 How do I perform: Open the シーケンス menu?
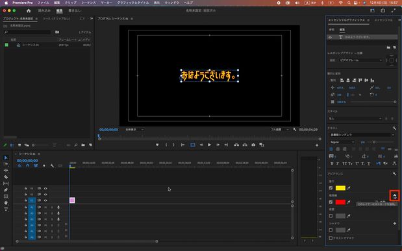tap(88, 3)
